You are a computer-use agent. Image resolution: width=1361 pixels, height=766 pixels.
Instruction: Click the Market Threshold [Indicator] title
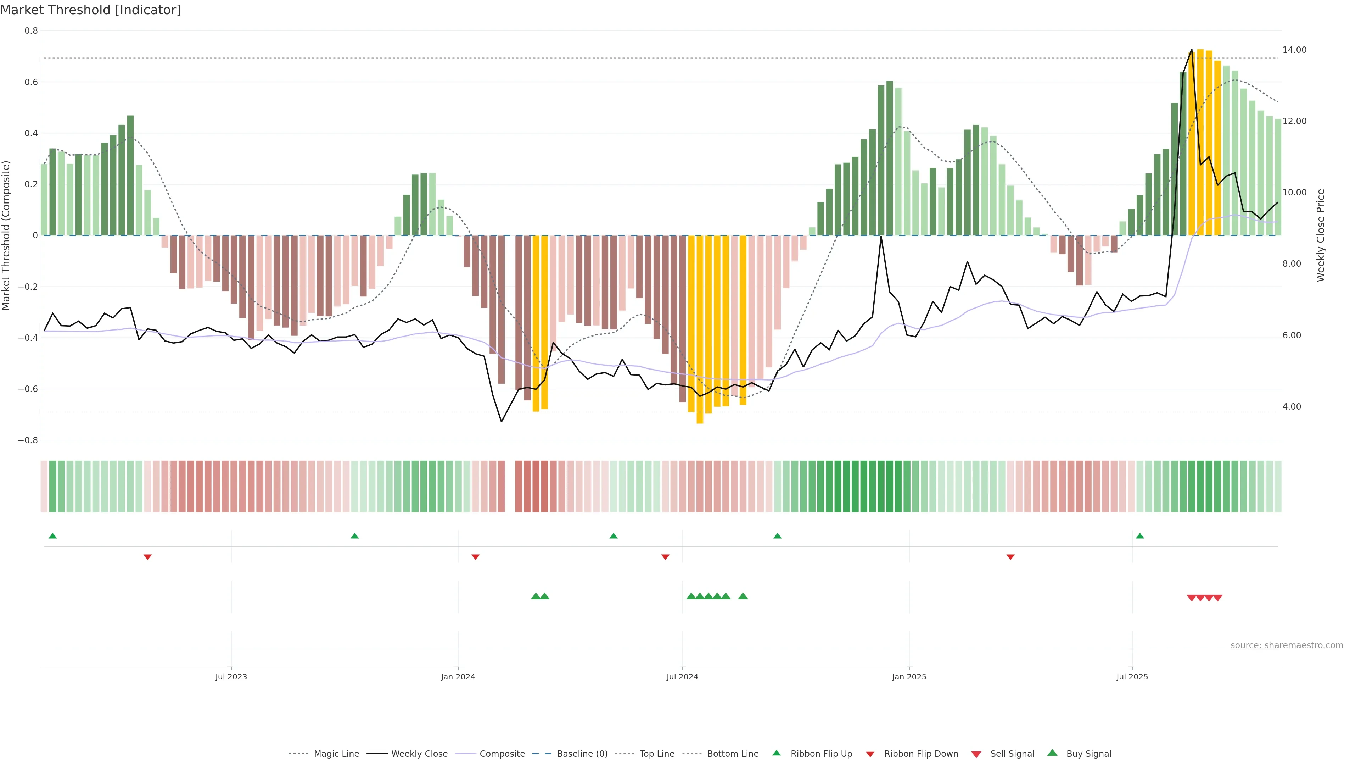pyautogui.click(x=90, y=10)
